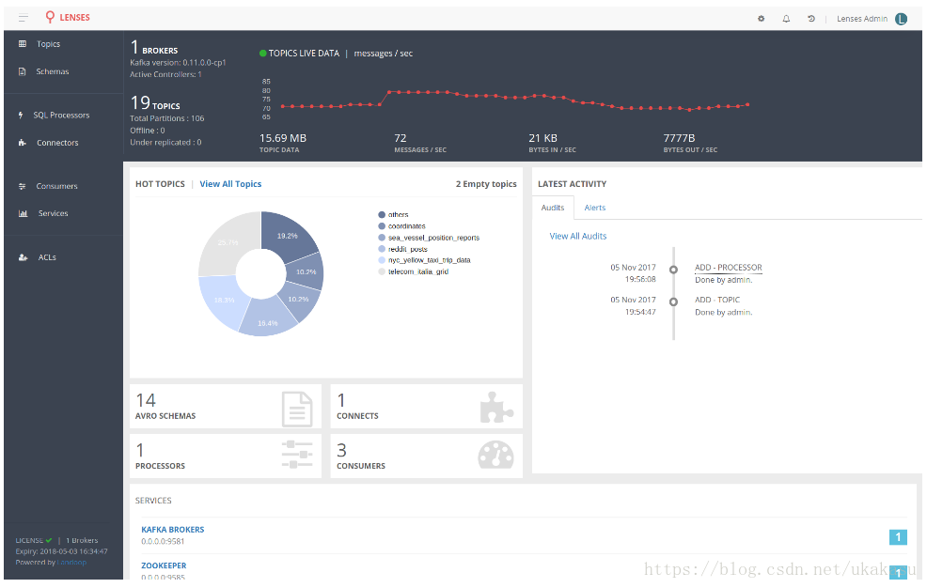This screenshot has width=927, height=588.
Task: Click the View All Topics link
Action: click(230, 183)
